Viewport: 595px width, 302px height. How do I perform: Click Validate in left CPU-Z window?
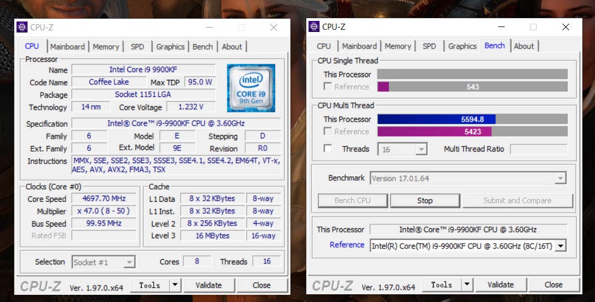209,285
